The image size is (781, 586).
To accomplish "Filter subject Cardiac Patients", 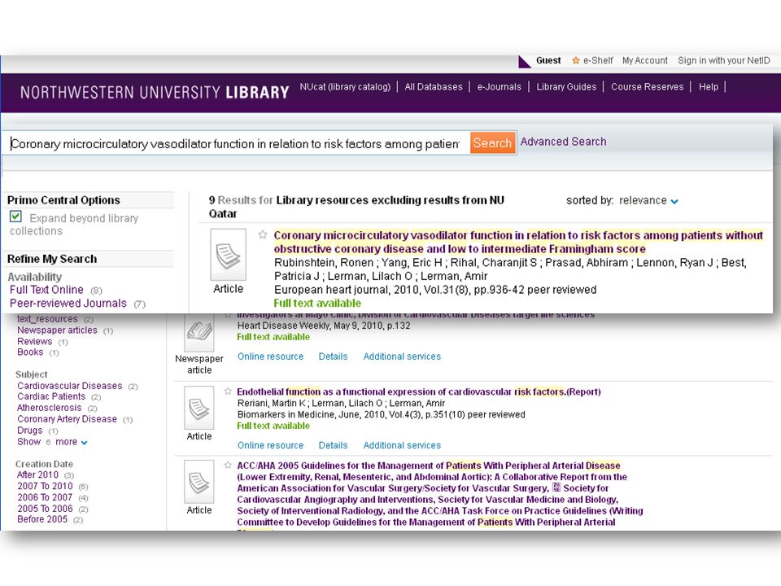I will coord(51,396).
